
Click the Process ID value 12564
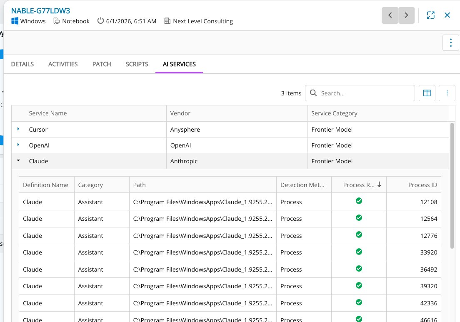click(x=429, y=218)
